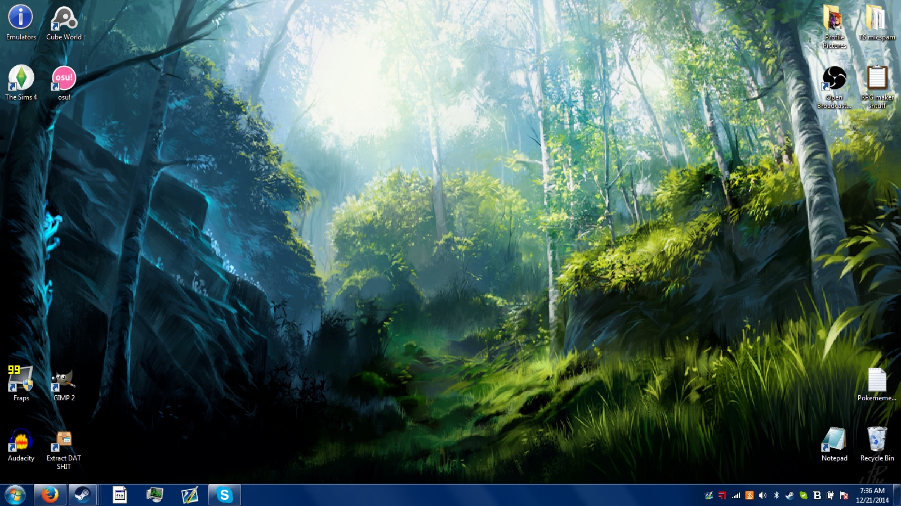Open Skype from the taskbar
The width and height of the screenshot is (901, 506).
(x=225, y=495)
